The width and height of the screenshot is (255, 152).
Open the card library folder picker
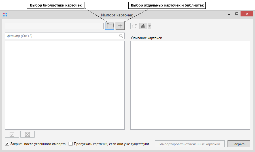click(x=109, y=26)
